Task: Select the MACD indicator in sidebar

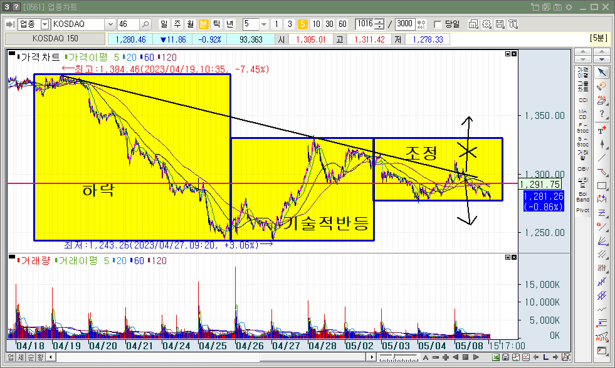Action: pos(582,114)
